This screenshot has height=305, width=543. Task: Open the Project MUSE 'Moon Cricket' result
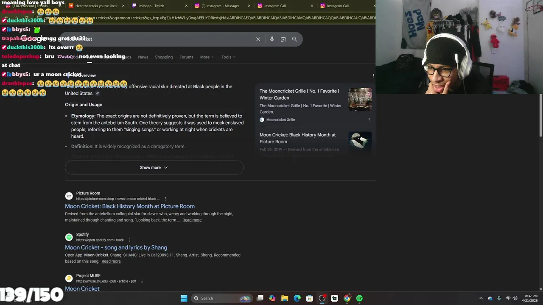point(82,288)
